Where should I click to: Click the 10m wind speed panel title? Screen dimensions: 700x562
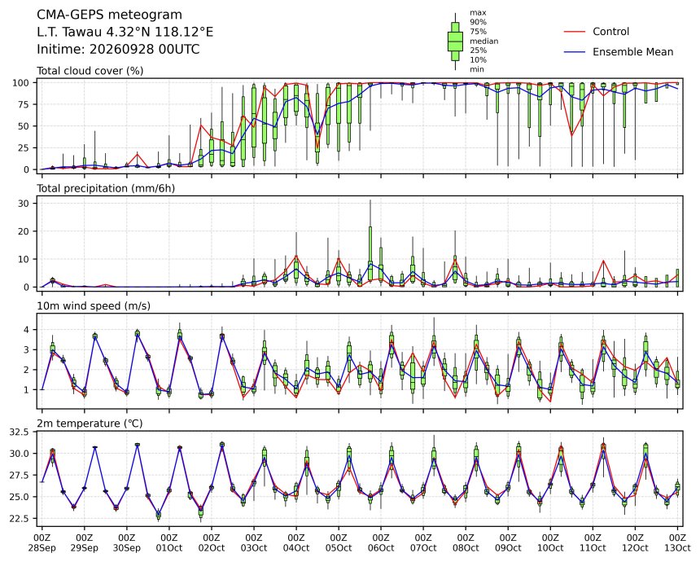(94, 306)
